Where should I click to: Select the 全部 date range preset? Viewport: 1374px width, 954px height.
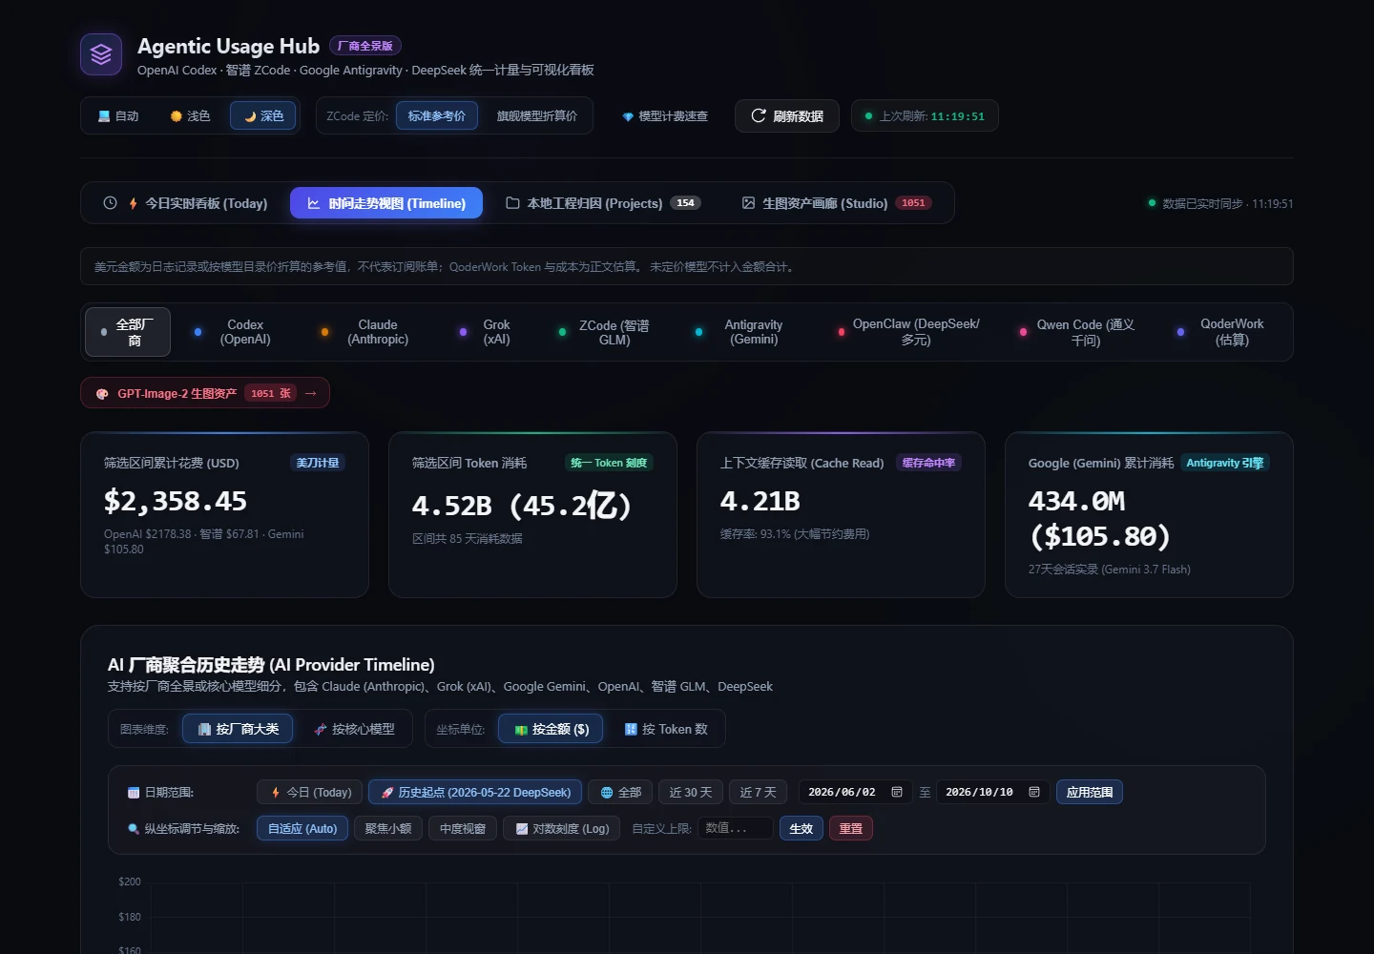pyautogui.click(x=620, y=792)
